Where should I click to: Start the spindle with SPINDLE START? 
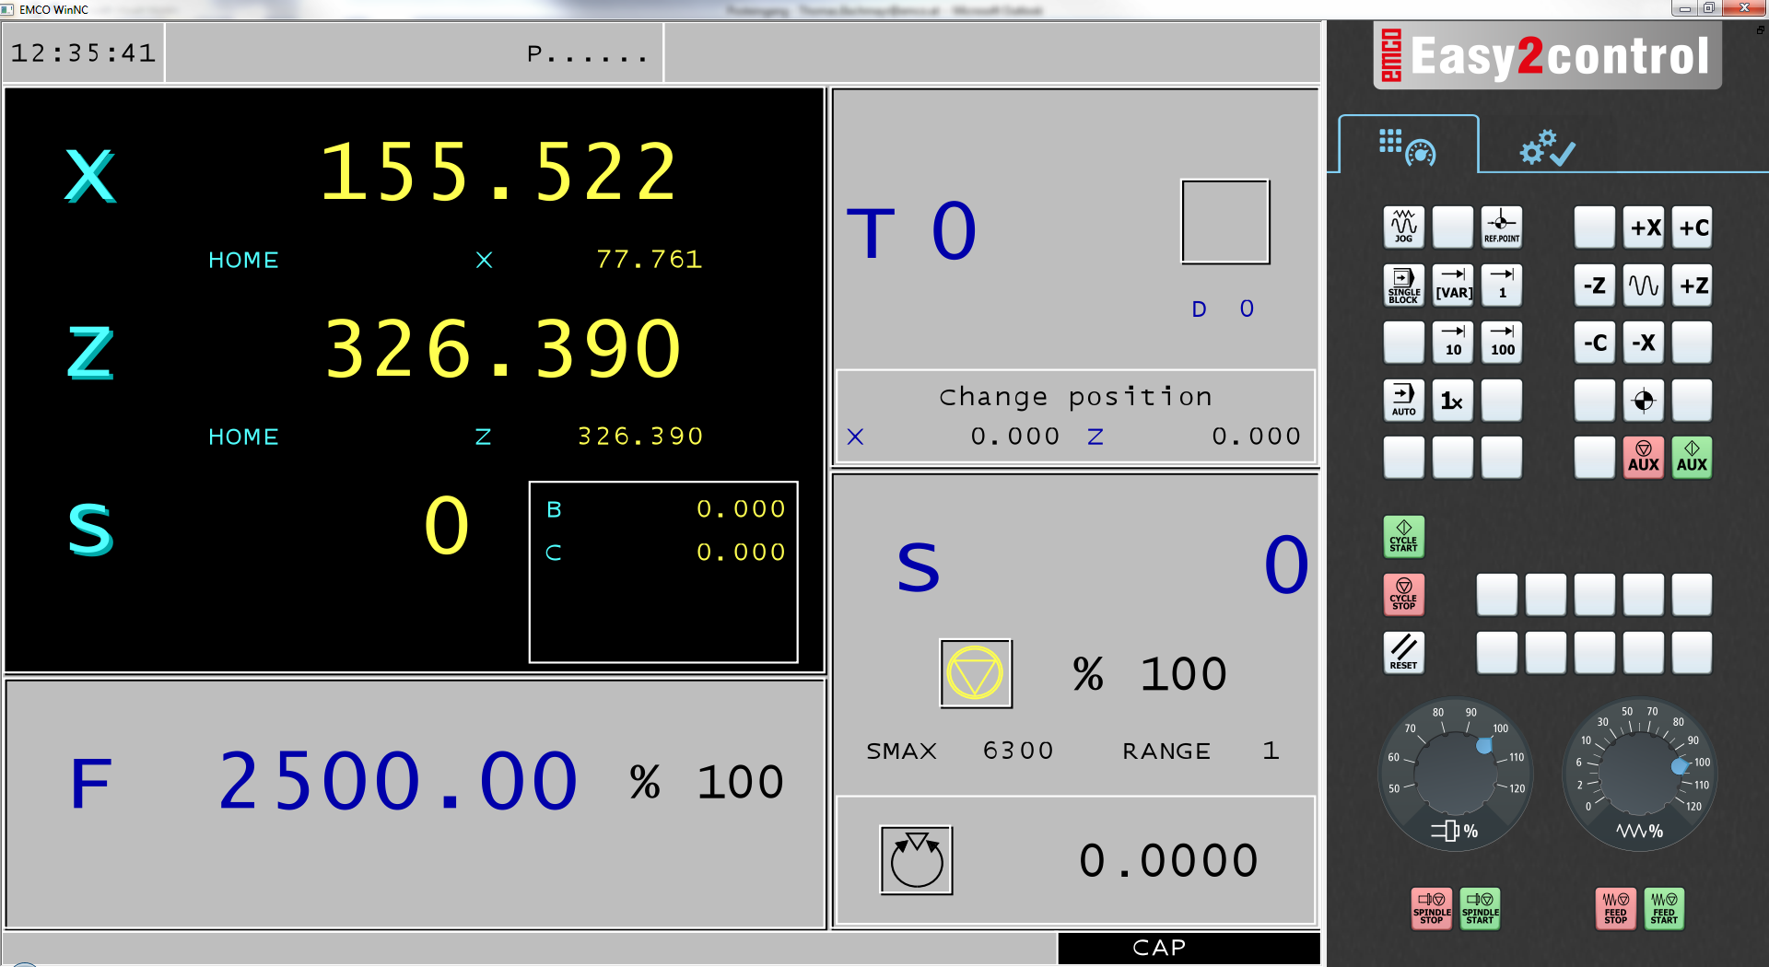click(x=1479, y=909)
